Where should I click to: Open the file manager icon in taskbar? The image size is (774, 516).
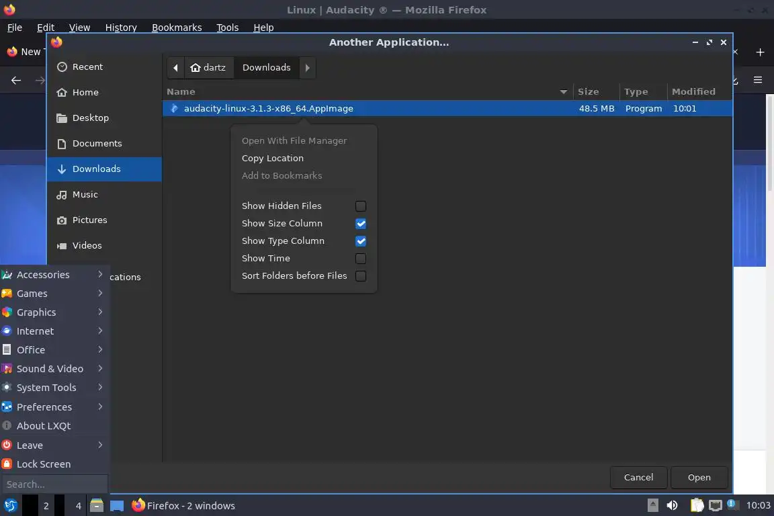click(97, 505)
